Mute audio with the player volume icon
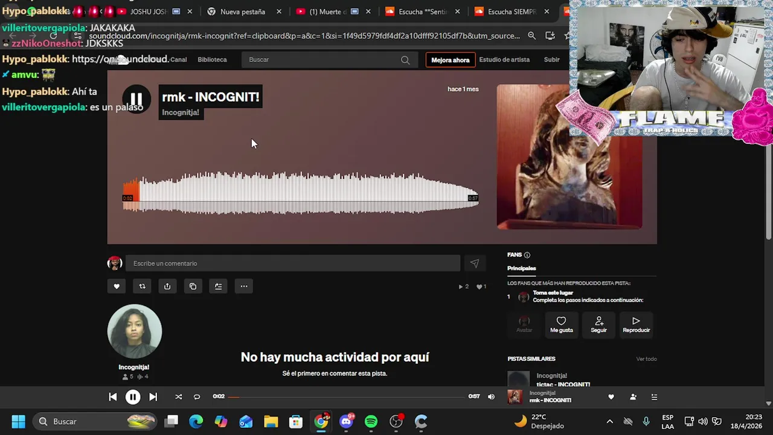Screen dimensions: 773x435 click(491, 397)
